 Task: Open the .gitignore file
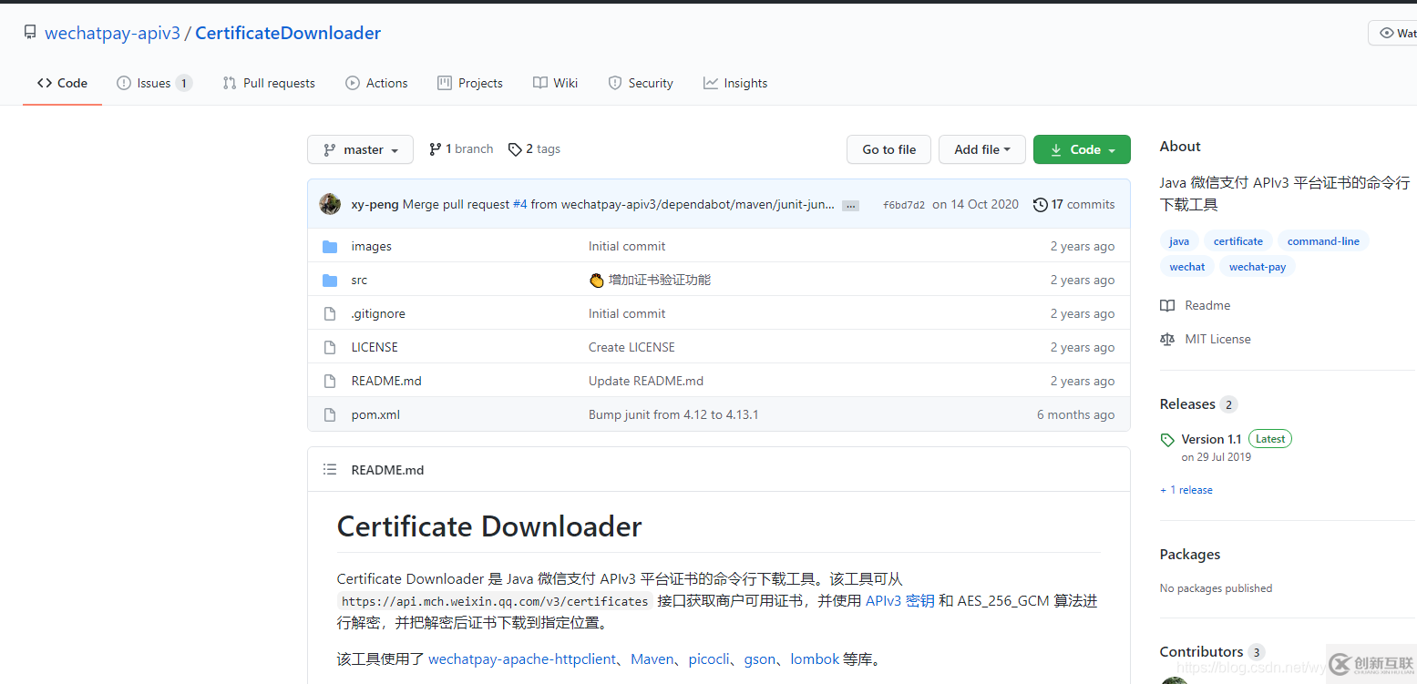378,313
